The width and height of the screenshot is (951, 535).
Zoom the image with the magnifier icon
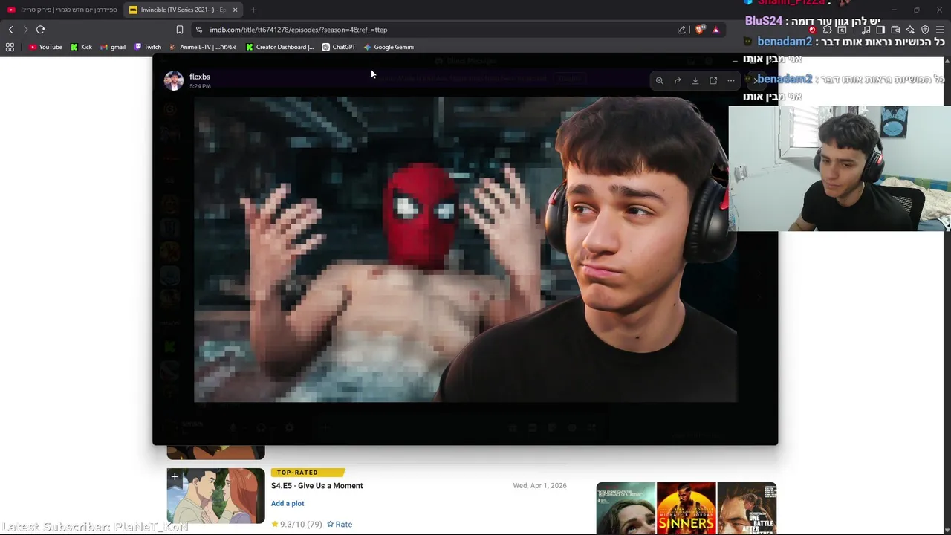pyautogui.click(x=659, y=80)
